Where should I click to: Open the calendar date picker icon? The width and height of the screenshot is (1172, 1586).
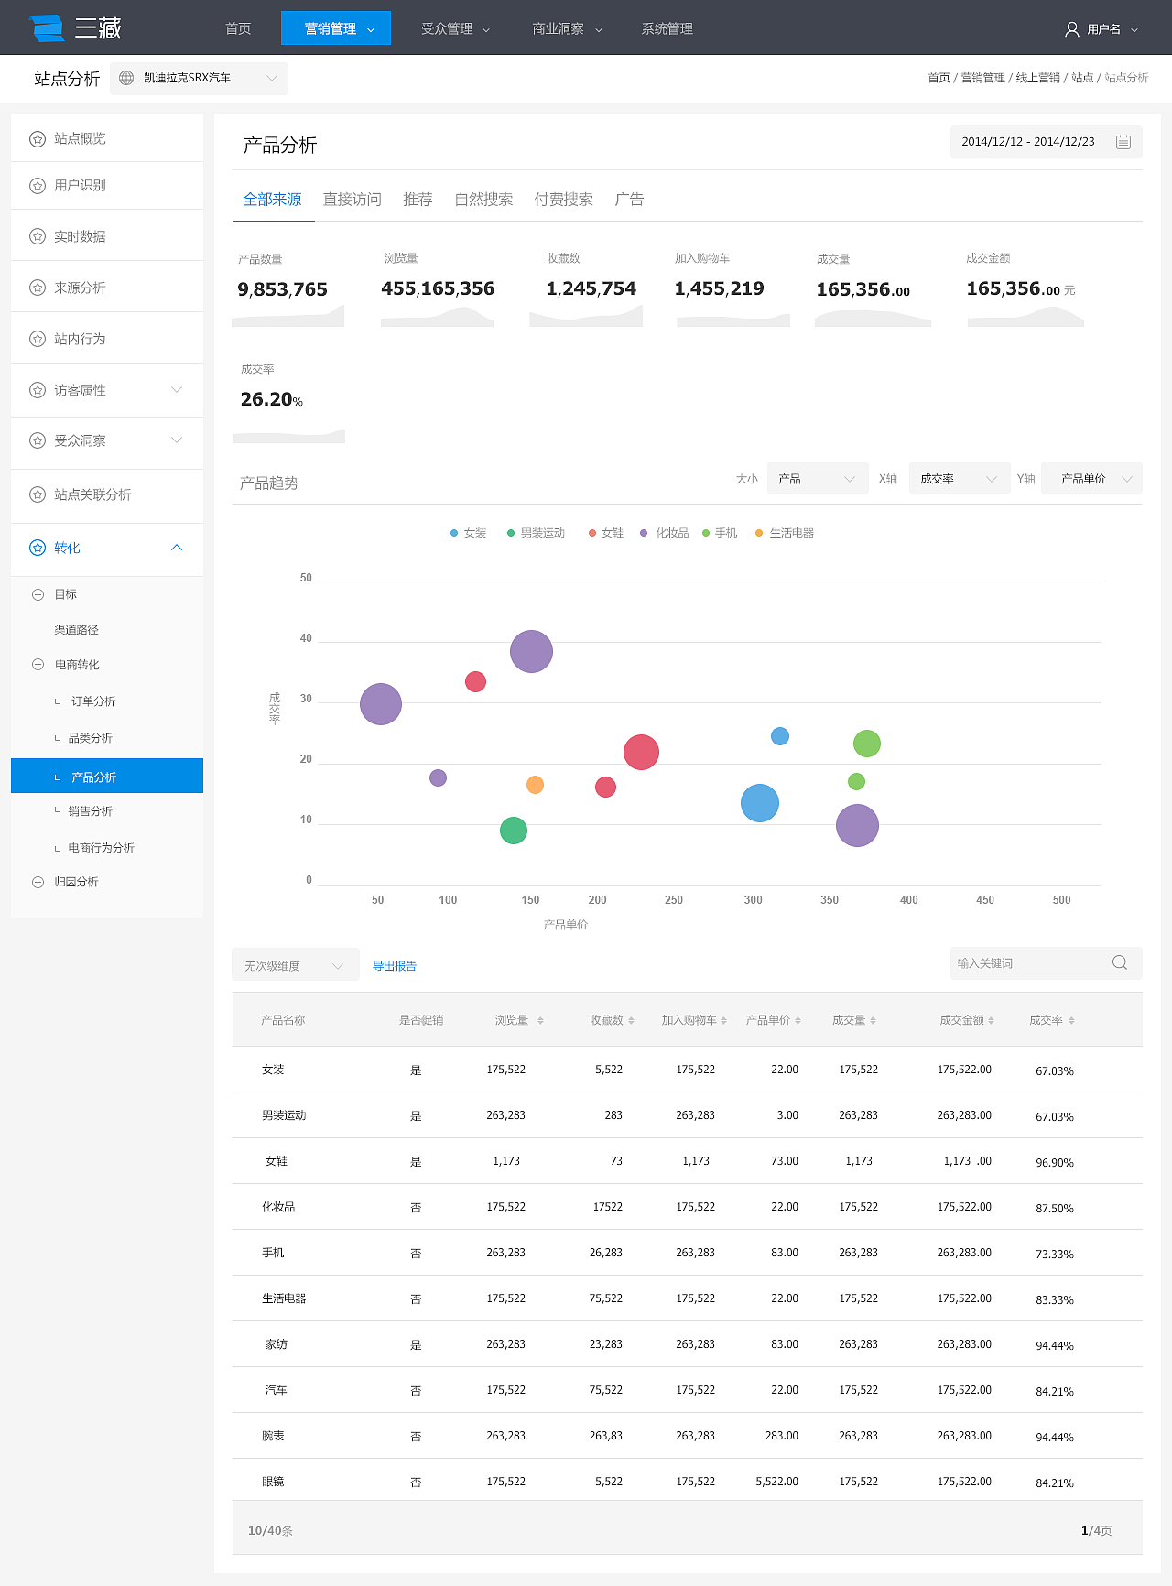(1123, 142)
